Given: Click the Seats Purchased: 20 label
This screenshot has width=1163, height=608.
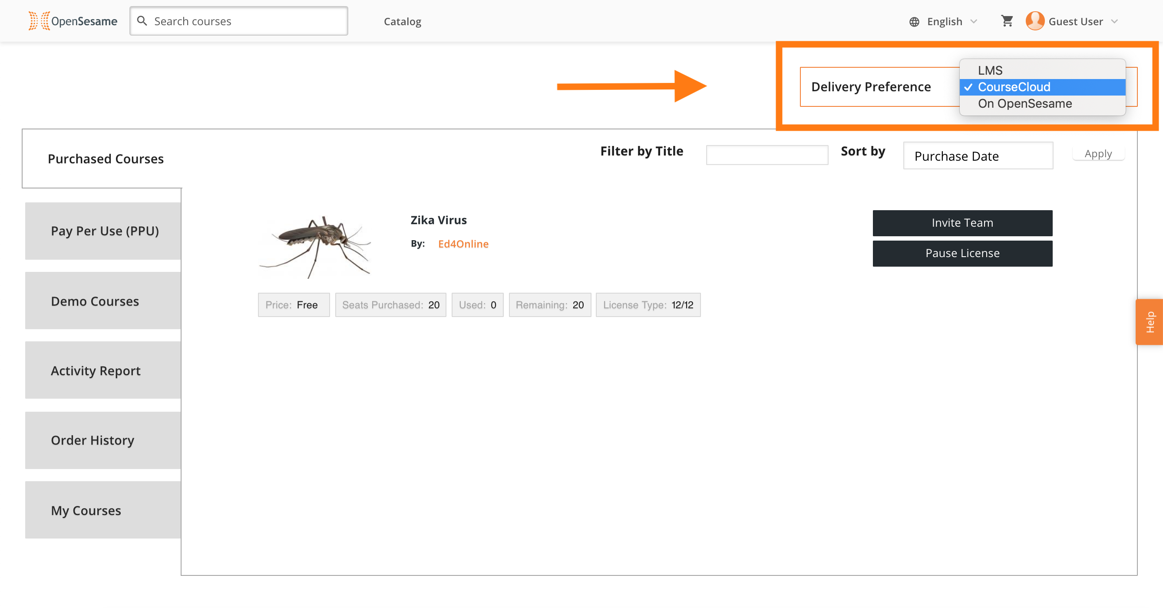Looking at the screenshot, I should point(390,305).
